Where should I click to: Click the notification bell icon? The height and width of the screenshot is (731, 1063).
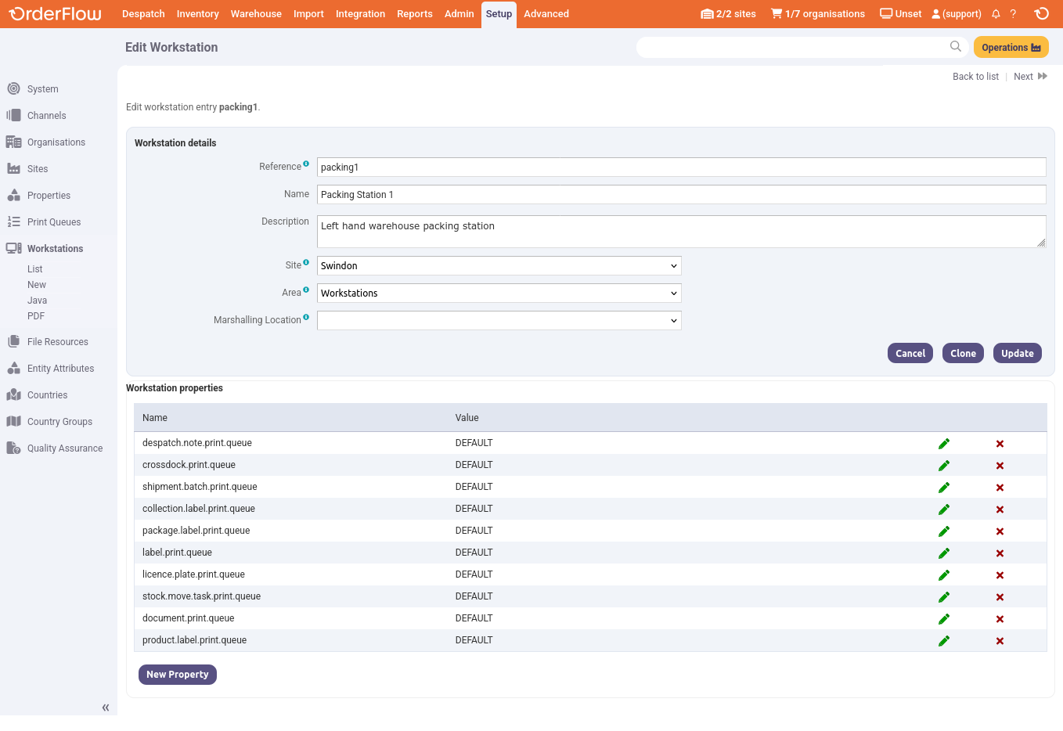(x=996, y=14)
